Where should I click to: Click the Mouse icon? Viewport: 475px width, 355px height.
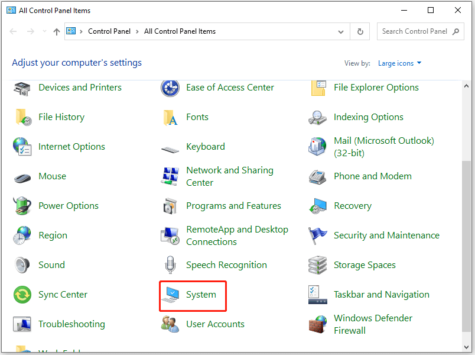[x=22, y=178]
